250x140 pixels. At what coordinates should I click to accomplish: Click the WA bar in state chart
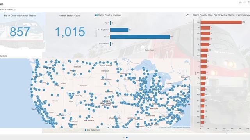pyautogui.click(x=205, y=39)
